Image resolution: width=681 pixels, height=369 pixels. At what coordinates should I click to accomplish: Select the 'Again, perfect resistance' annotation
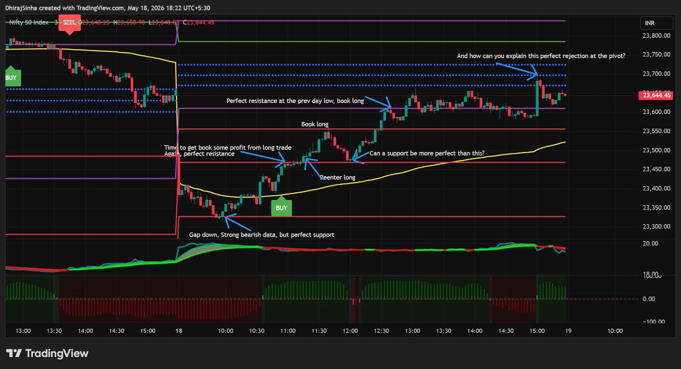199,154
